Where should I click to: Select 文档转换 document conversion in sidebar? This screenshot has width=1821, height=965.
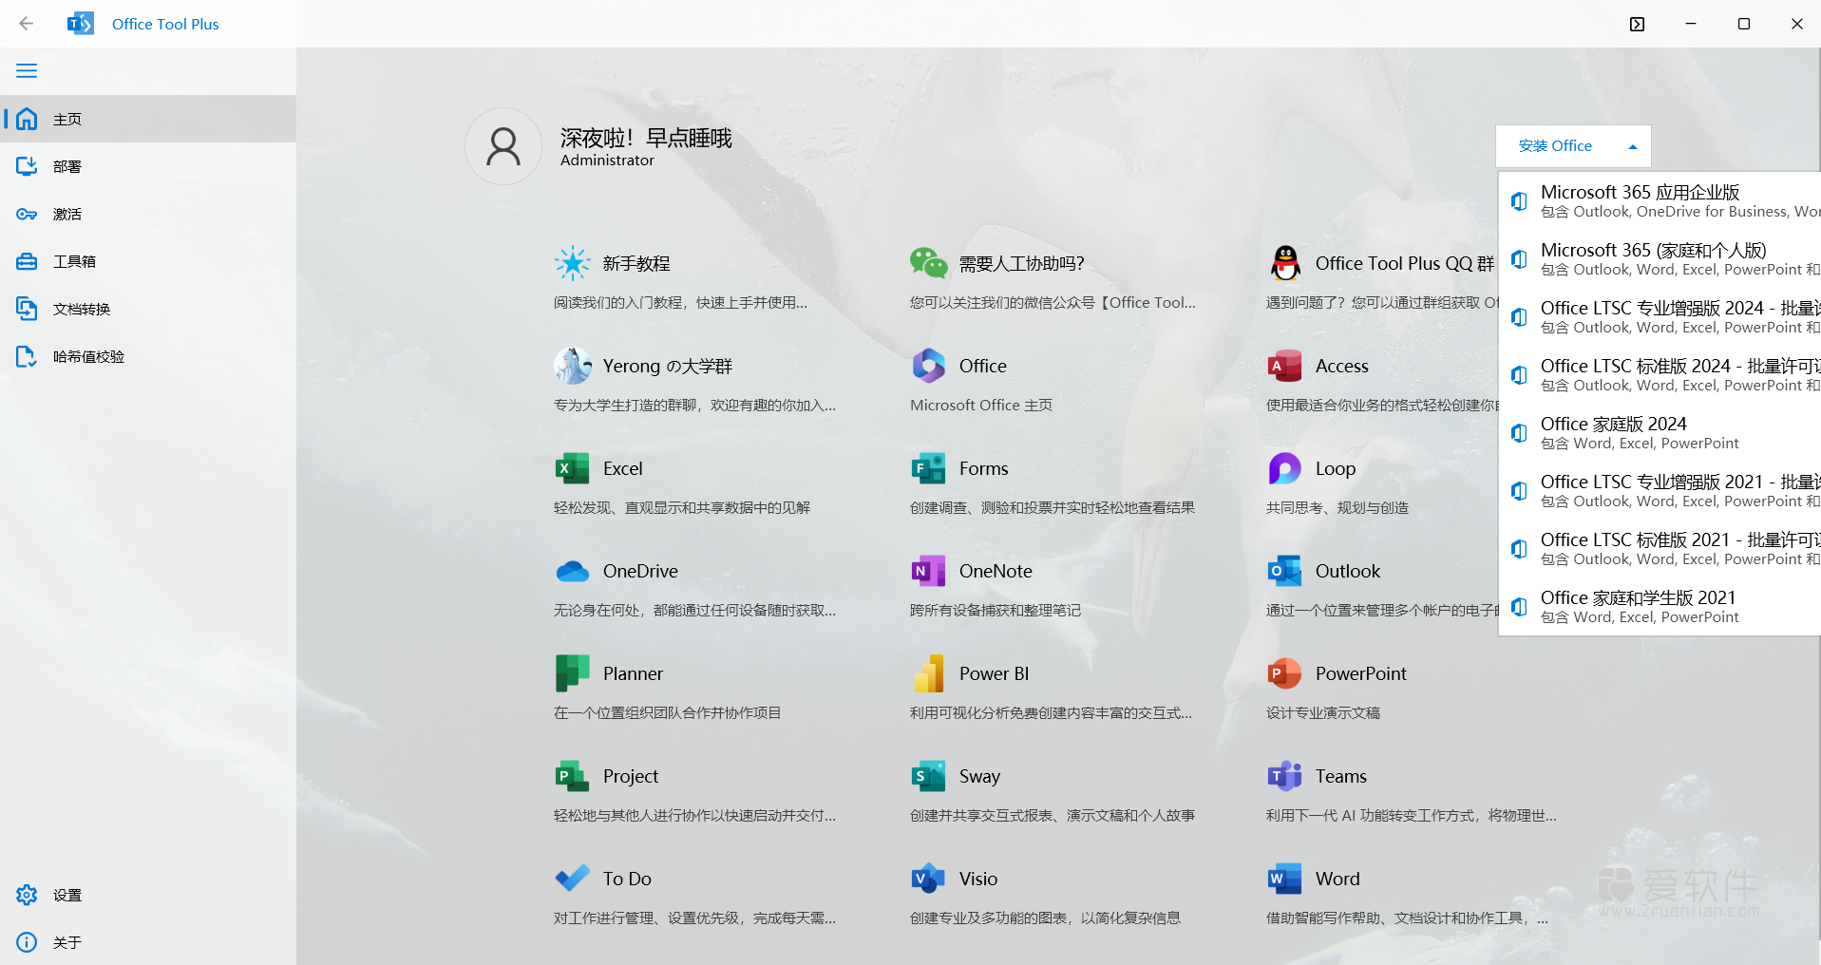tap(148, 309)
